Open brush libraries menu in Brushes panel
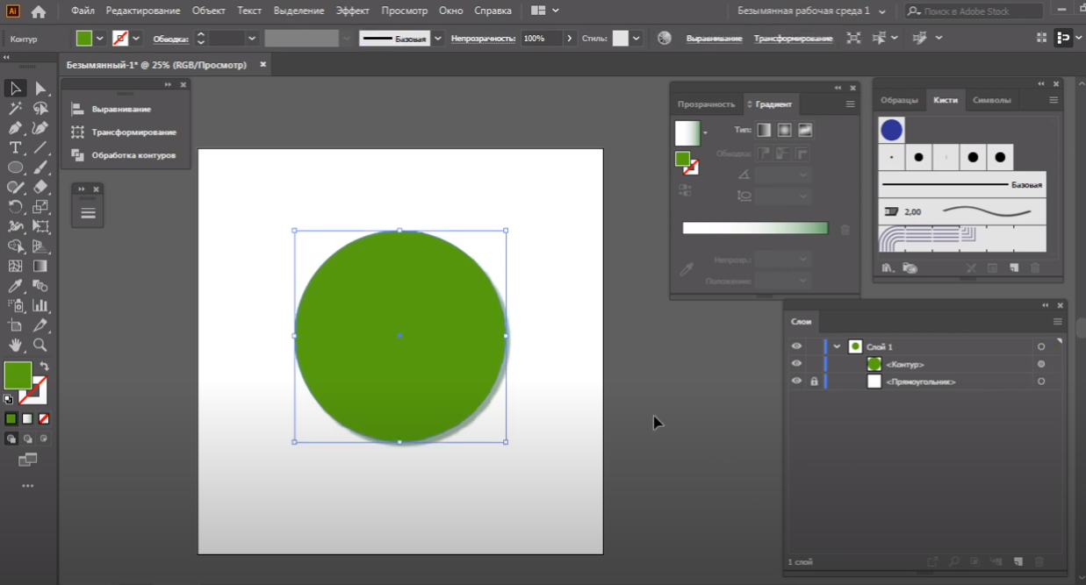 click(x=888, y=268)
